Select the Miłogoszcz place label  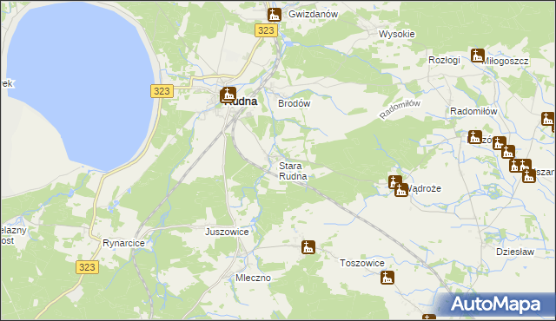[x=506, y=62]
